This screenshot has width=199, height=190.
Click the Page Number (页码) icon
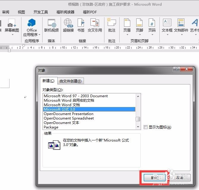(x=152, y=23)
